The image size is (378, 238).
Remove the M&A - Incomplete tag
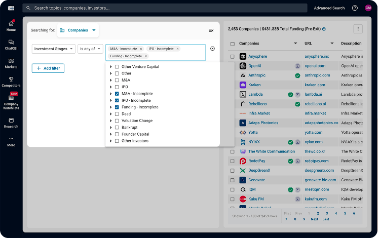click(x=141, y=49)
